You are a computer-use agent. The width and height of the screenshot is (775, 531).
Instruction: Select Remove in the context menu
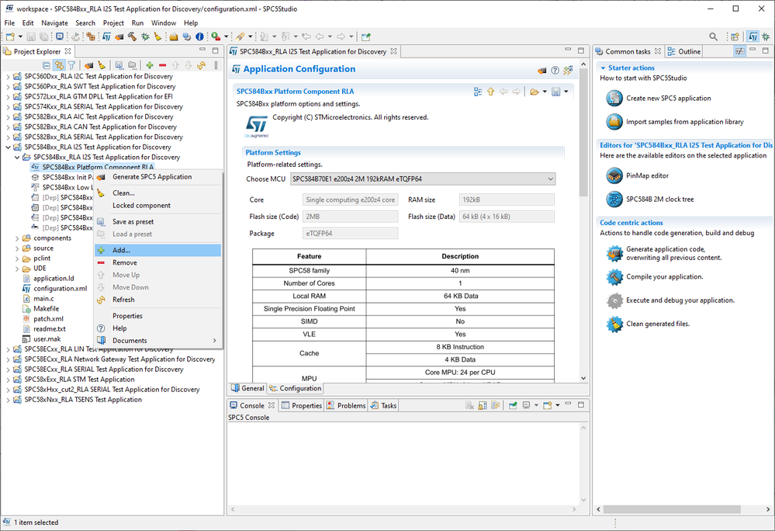point(157,262)
